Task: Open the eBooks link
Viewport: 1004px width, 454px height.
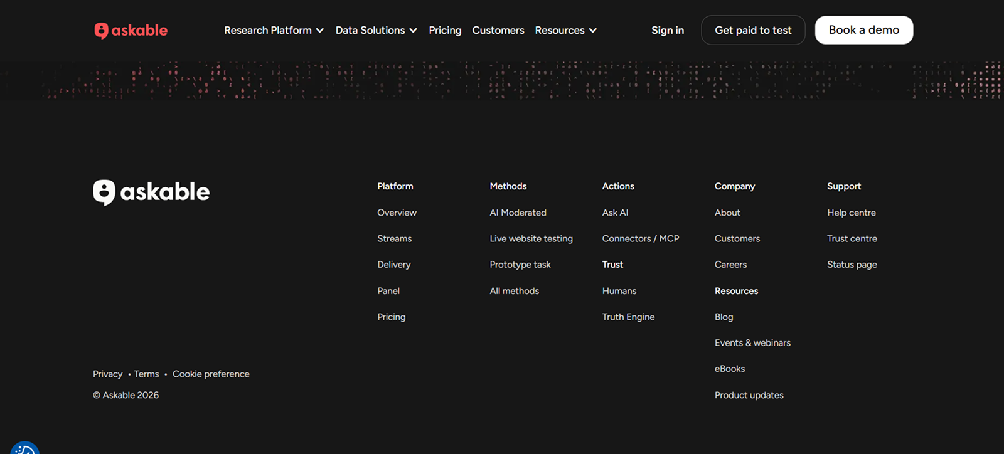Action: pos(729,369)
